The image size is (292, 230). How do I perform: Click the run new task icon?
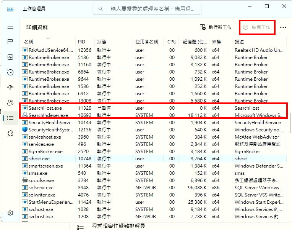pos(203,27)
